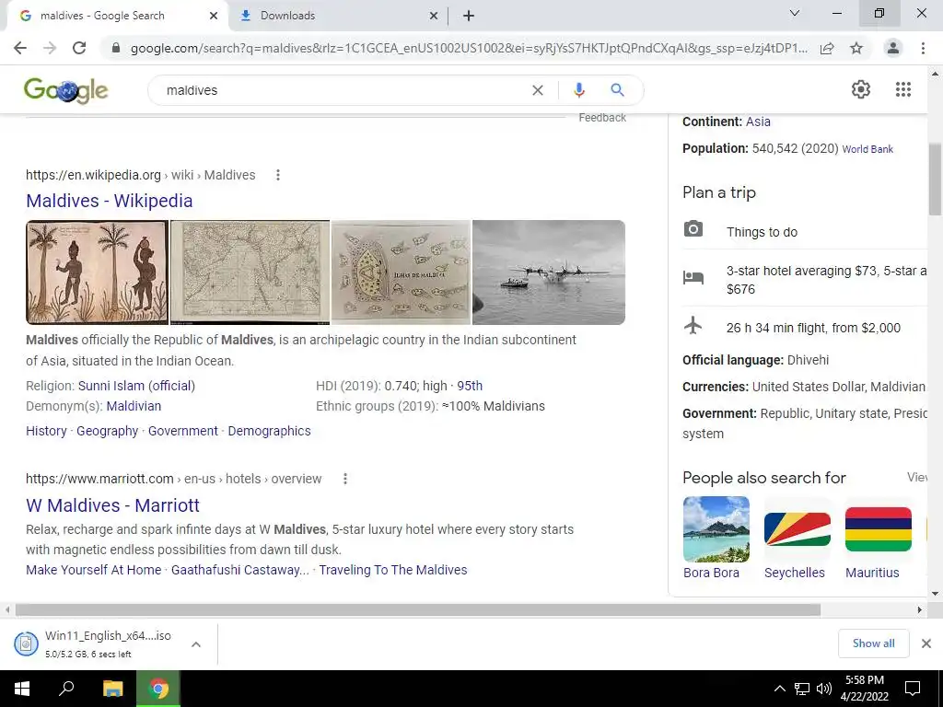
Task: Click Show all downloads button
Action: [873, 643]
